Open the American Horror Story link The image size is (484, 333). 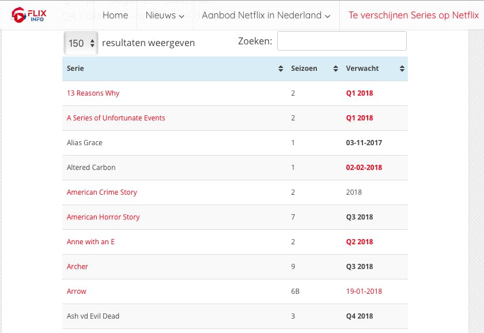[x=103, y=217]
